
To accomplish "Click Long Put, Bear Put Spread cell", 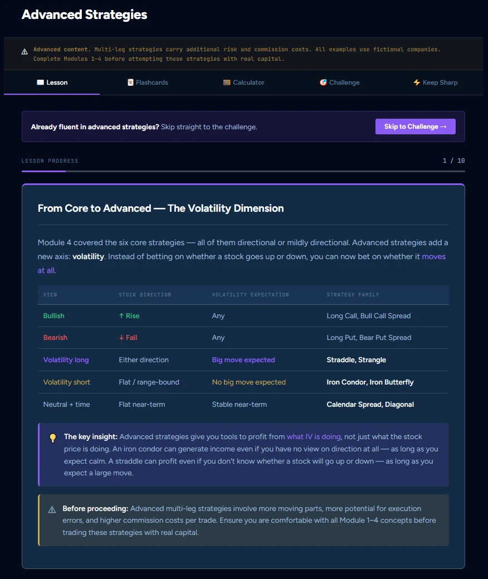I will pyautogui.click(x=369, y=338).
